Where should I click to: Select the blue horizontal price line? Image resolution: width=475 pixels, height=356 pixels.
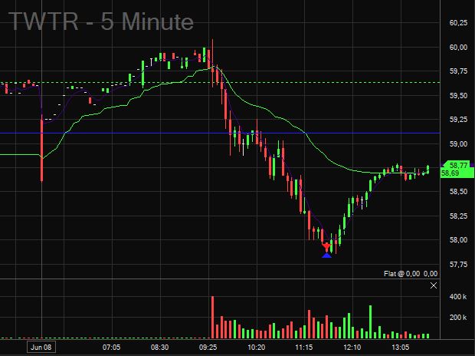(220, 133)
